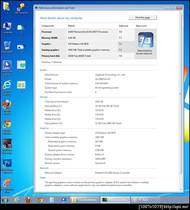Select the Gaming graphics row label
The height and width of the screenshot is (210, 190).
coord(50,50)
